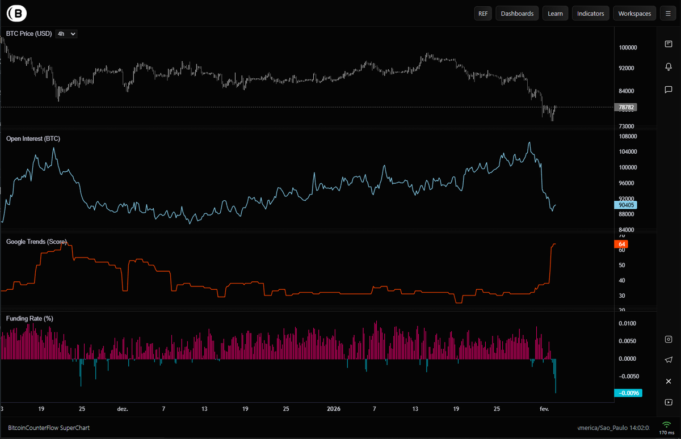Click the Workspaces button
681x439 pixels.
pyautogui.click(x=634, y=13)
